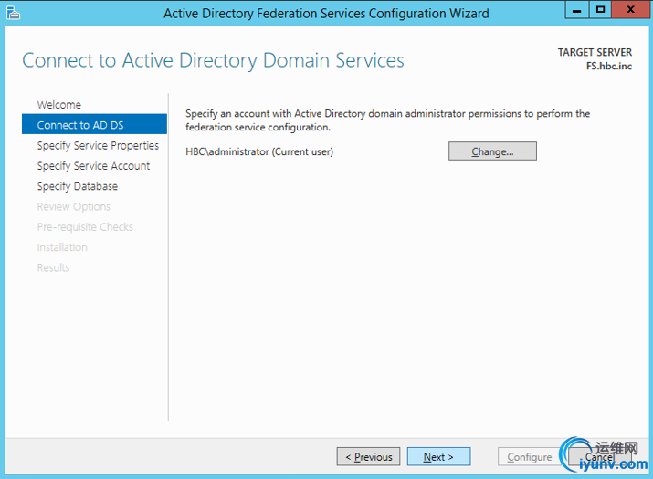Maximize the wizard window

[600, 10]
